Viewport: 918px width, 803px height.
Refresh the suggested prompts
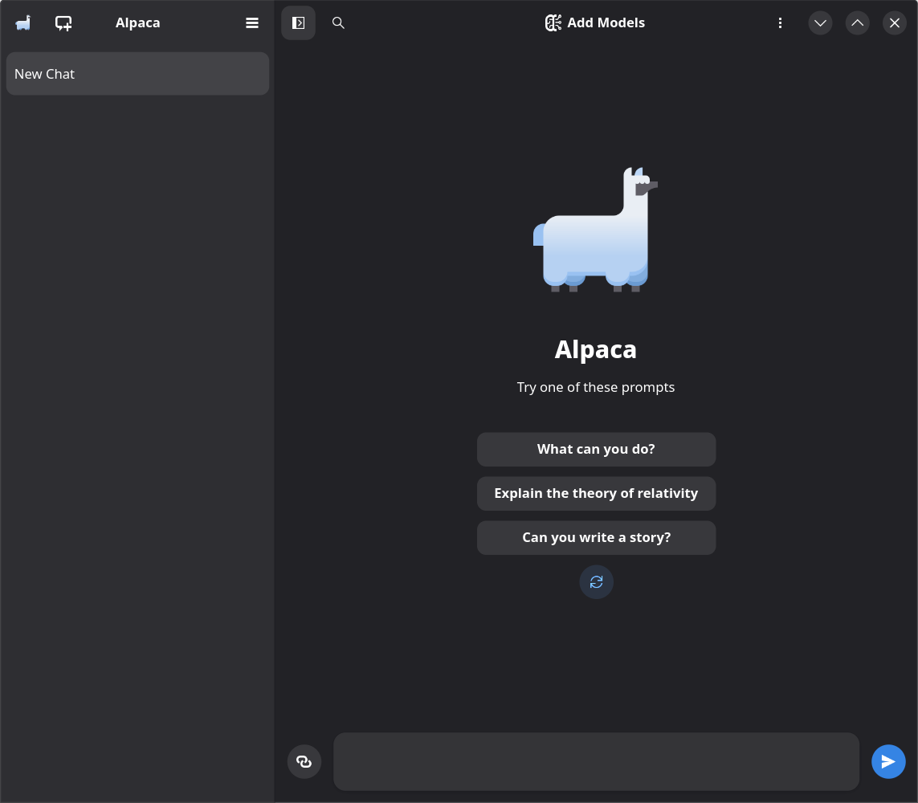click(x=596, y=581)
